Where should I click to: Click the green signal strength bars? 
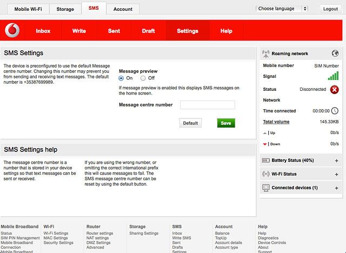point(333,76)
